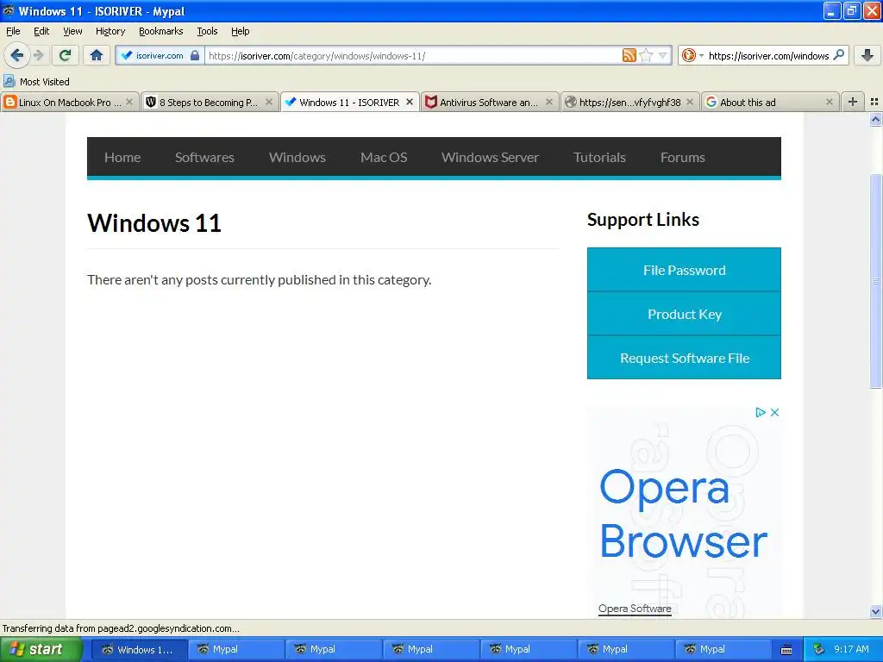Screen dimensions: 883x662
Task: Click the Request Software File button
Action: (684, 358)
